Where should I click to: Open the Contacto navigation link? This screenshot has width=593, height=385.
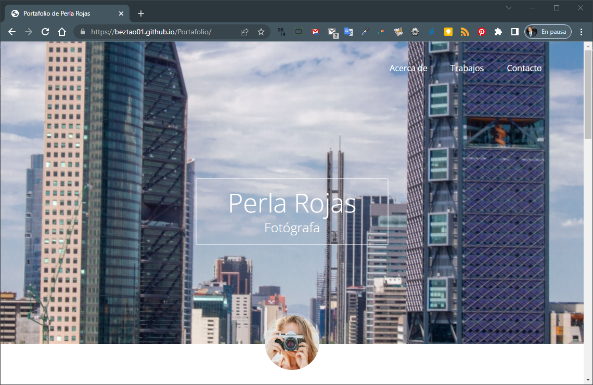click(524, 68)
